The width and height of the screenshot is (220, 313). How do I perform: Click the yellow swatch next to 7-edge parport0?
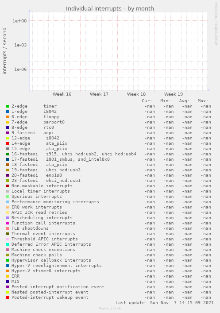coord(8,122)
